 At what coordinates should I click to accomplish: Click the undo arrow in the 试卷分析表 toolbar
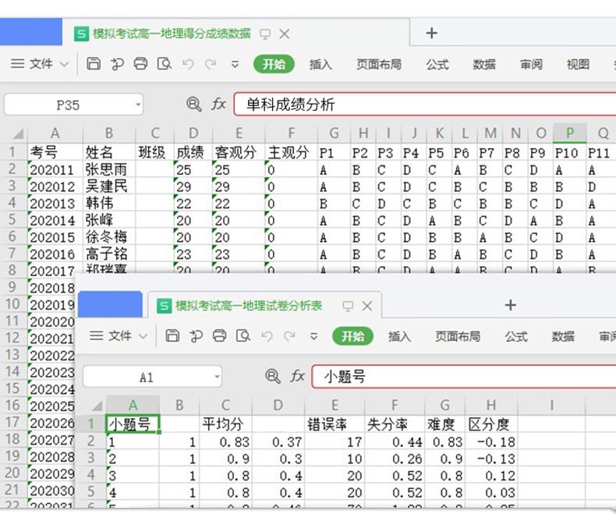click(267, 336)
